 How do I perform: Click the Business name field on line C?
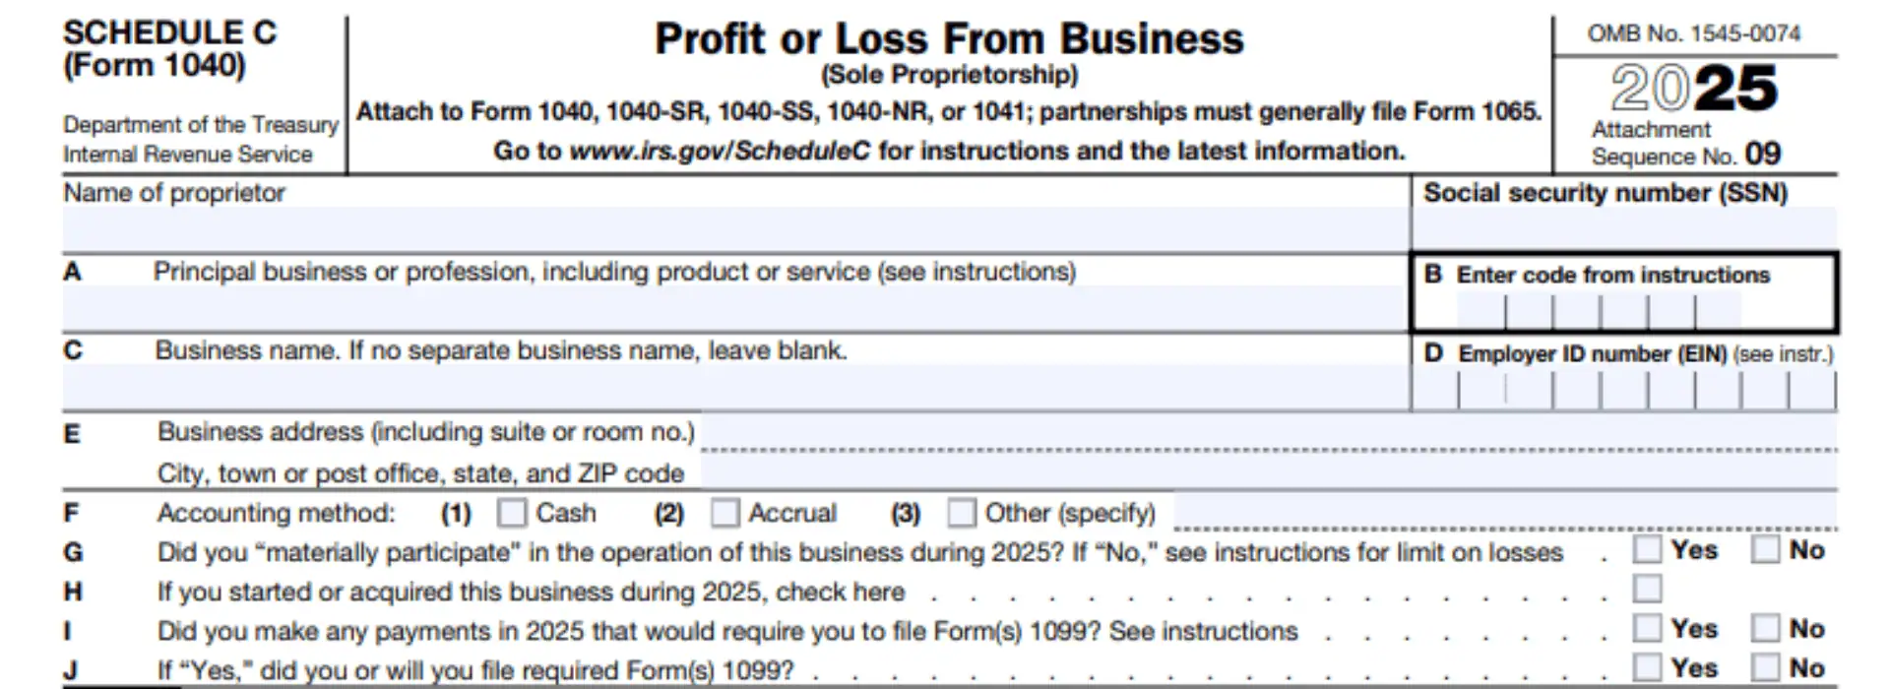(x=734, y=387)
